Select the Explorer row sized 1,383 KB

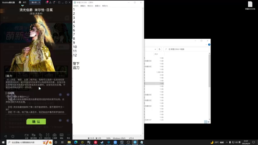pyautogui.click(x=154, y=72)
